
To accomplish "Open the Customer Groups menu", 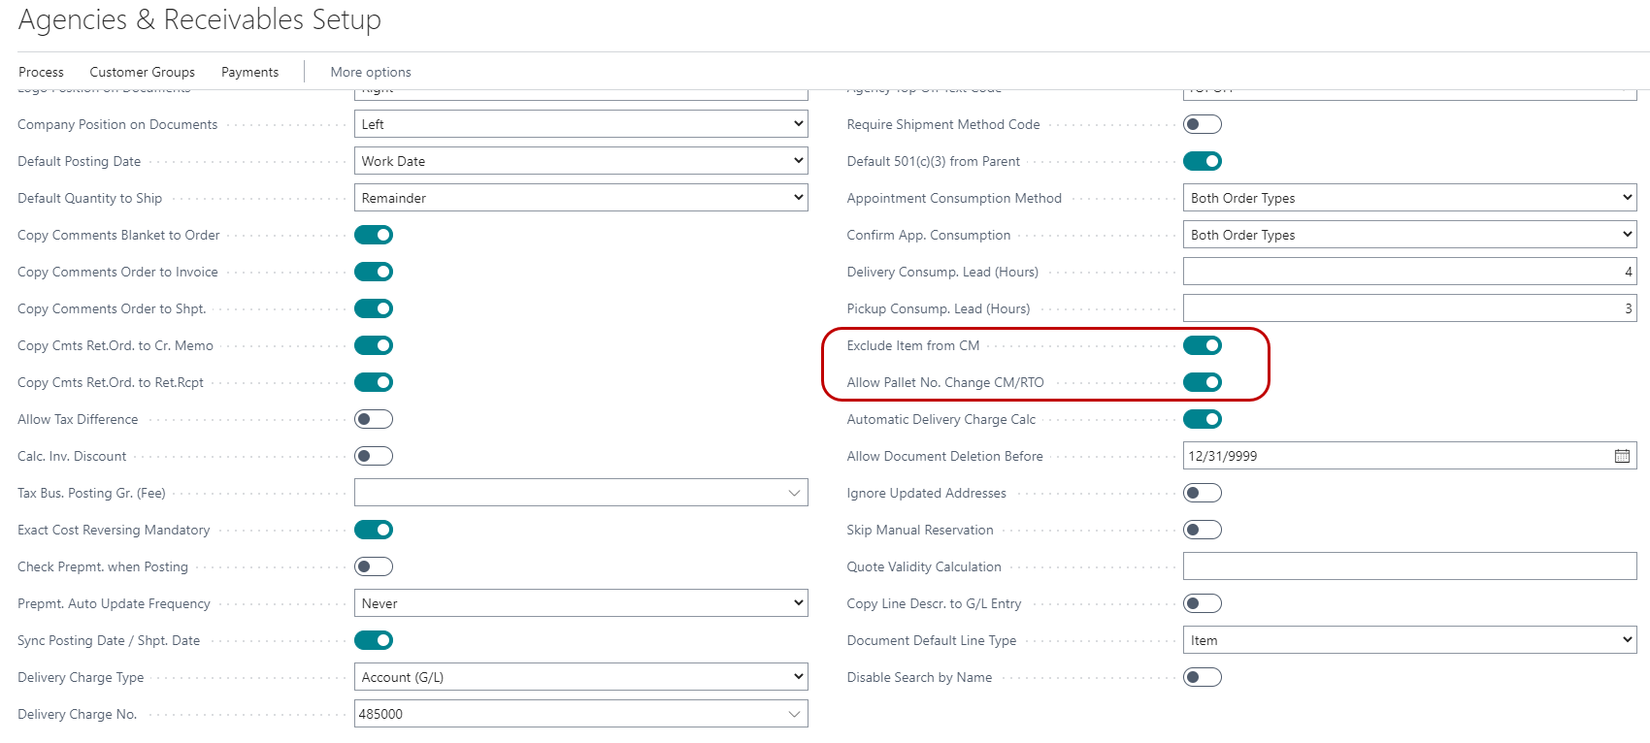I will point(142,72).
